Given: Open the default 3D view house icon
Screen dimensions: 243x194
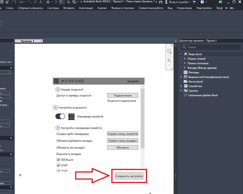Looking at the screenshot, I should pos(48,2).
